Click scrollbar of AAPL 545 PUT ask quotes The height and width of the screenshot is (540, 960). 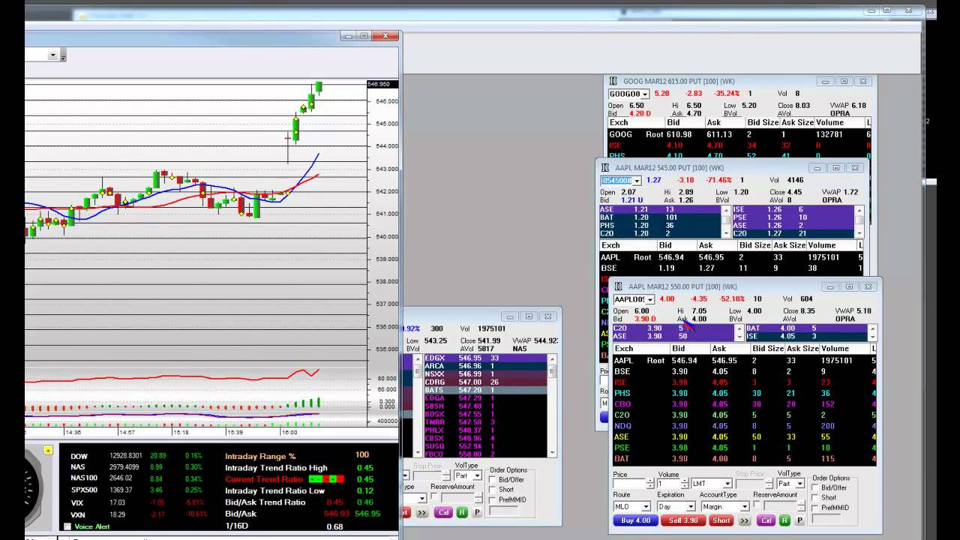click(x=859, y=221)
